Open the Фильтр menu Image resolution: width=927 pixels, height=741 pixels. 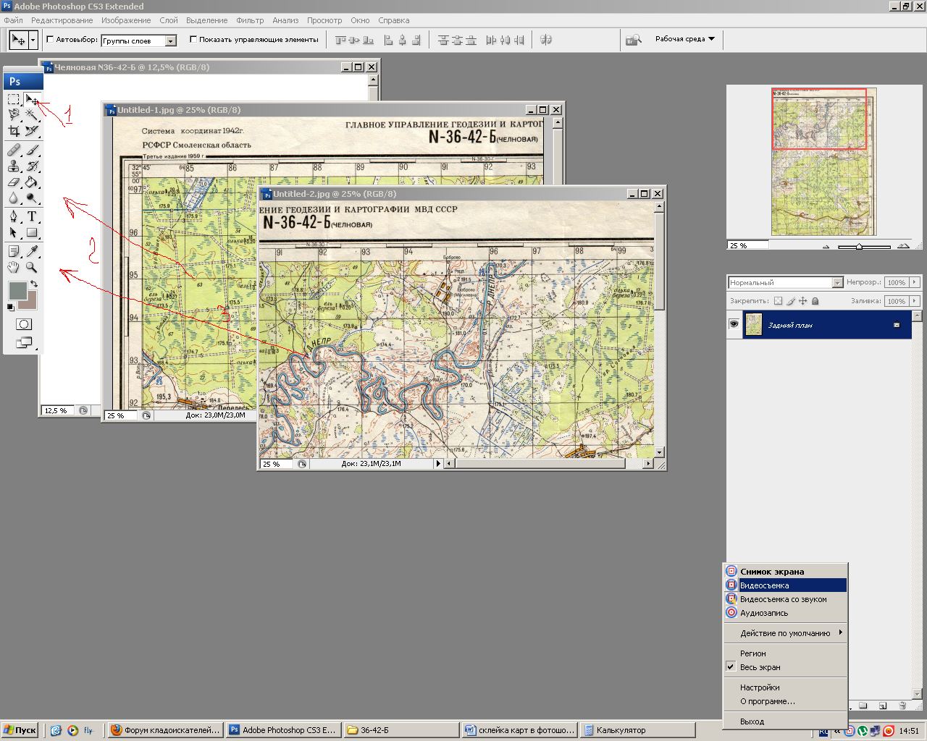(250, 20)
